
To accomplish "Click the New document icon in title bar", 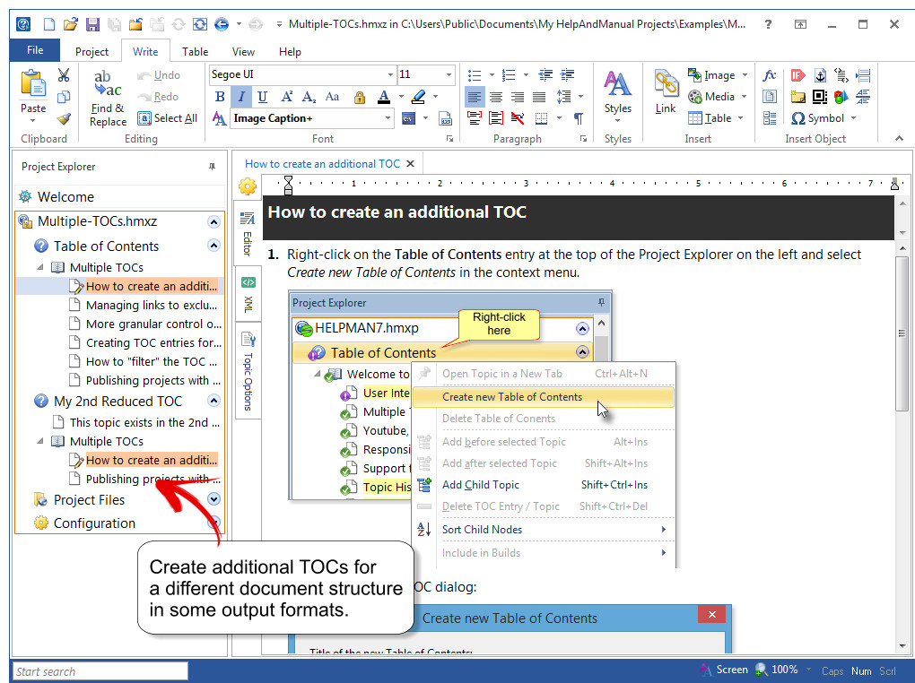I will click(x=49, y=24).
